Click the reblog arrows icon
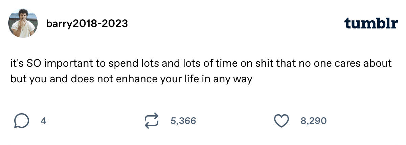Viewport: 406px width, 145px height. (151, 121)
